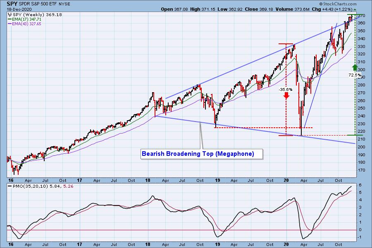
Task: Click year 20 under the price chart
Action: click(x=286, y=180)
